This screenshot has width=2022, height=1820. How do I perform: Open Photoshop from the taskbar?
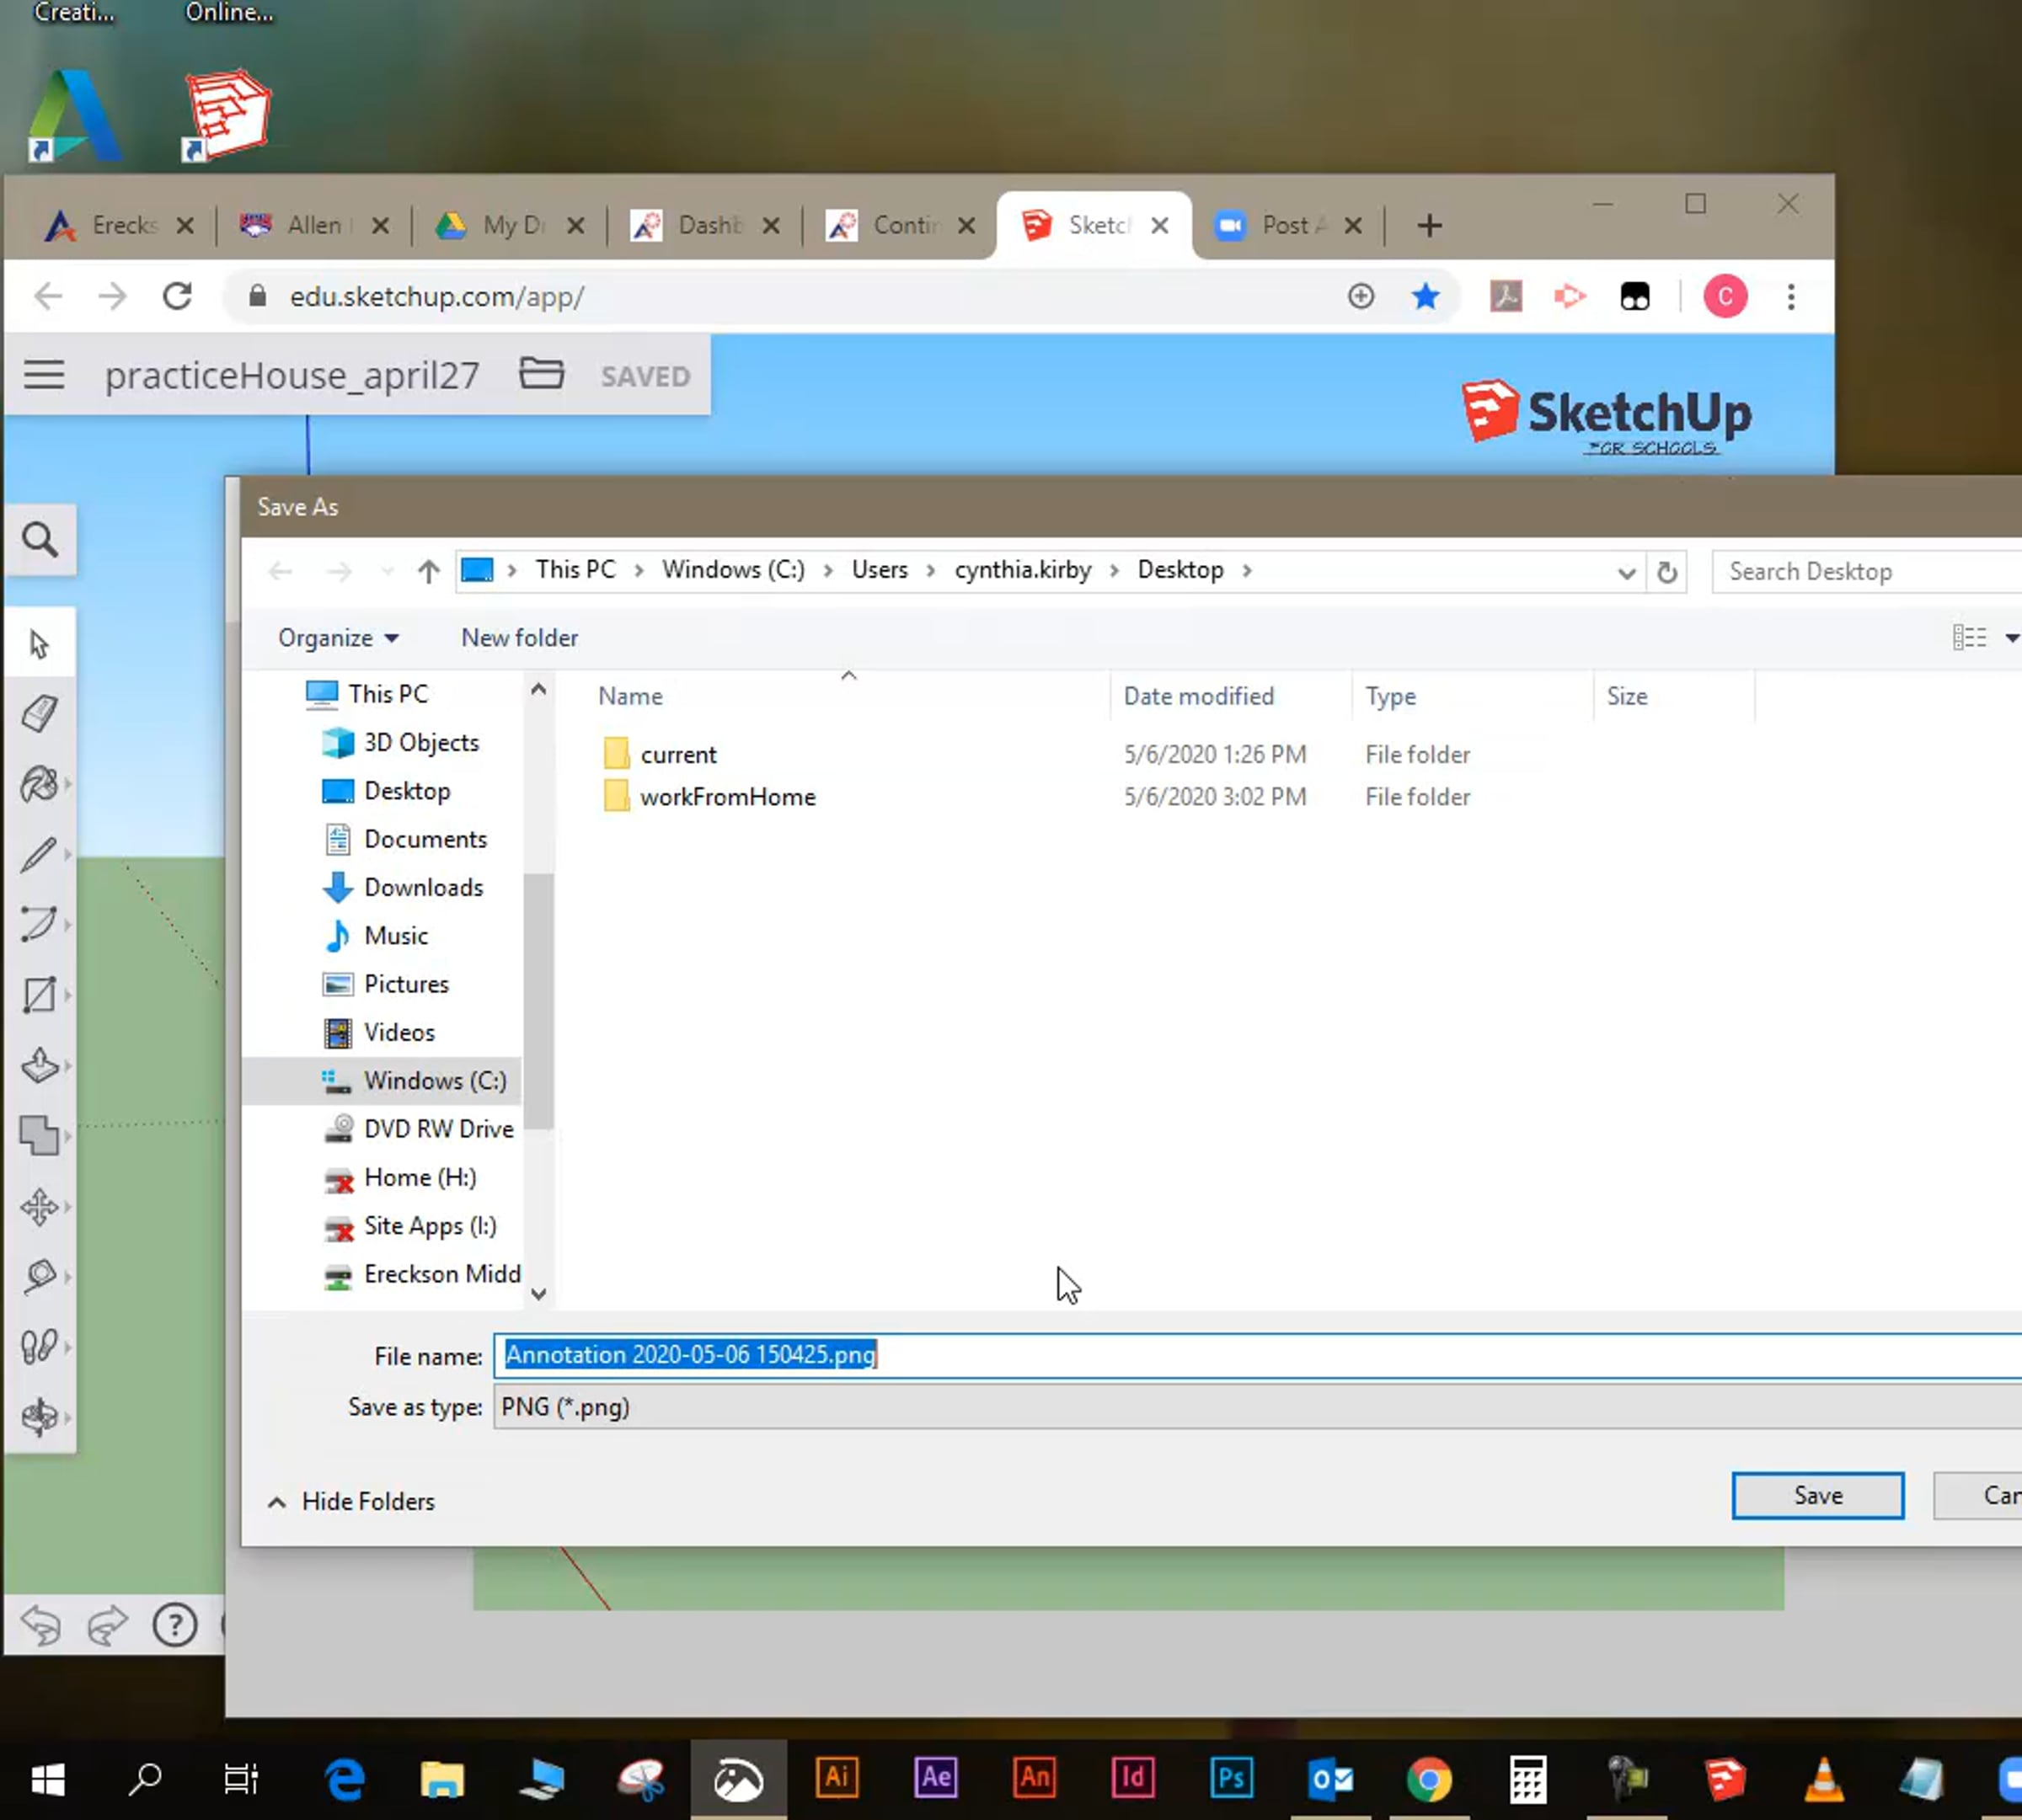1231,1778
